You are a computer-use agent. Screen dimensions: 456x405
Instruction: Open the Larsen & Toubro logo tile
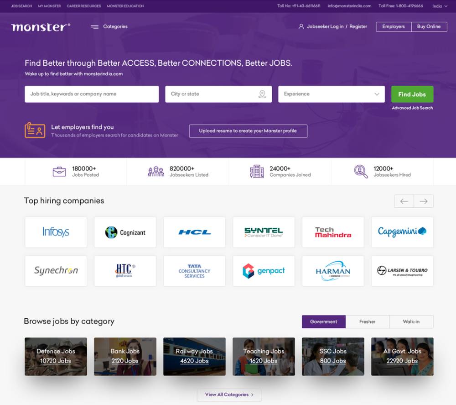pos(402,271)
